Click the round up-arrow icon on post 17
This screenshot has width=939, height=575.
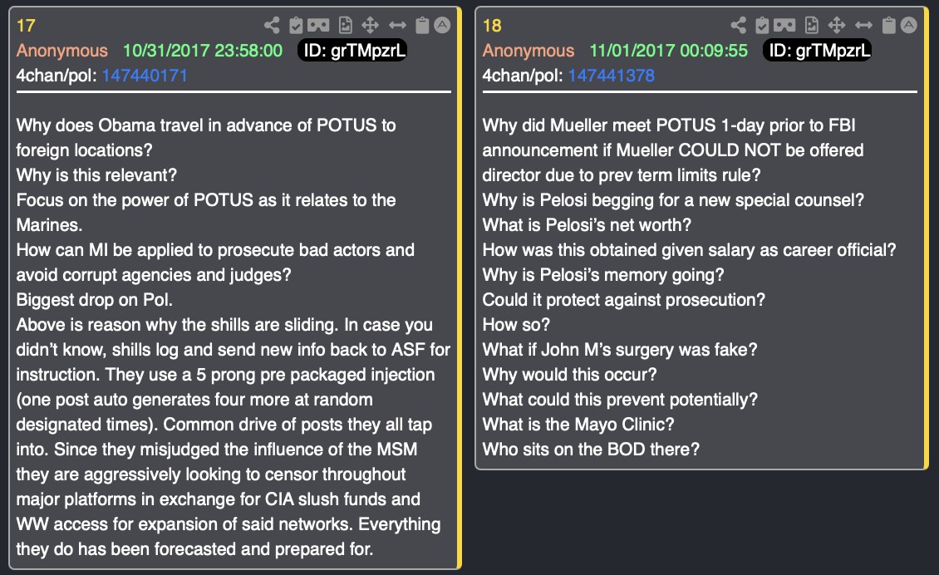click(x=442, y=25)
